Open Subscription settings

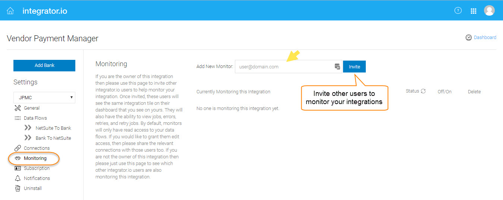(37, 168)
